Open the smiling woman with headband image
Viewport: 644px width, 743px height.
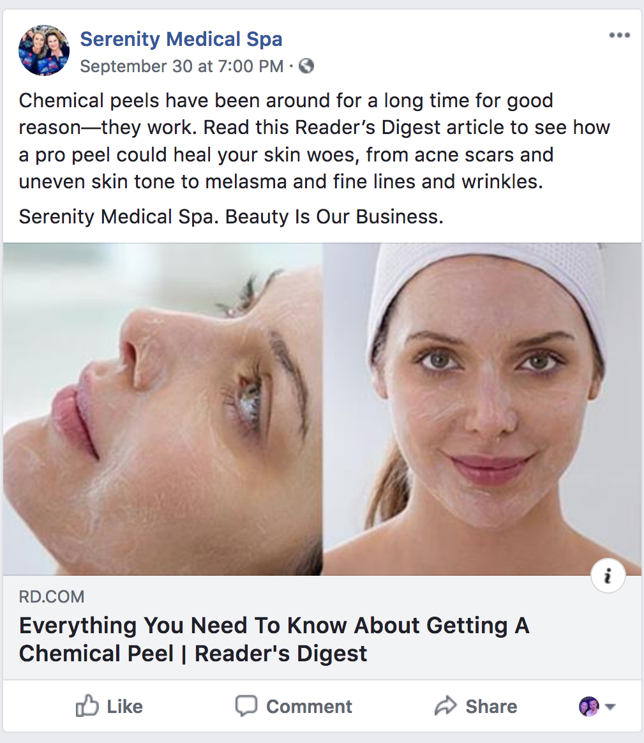point(483,409)
